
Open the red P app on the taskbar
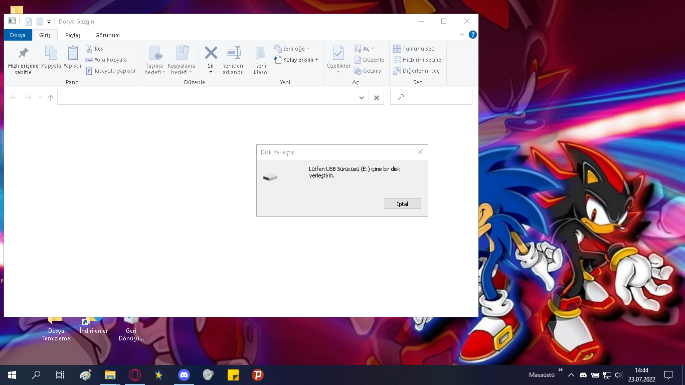coord(258,375)
